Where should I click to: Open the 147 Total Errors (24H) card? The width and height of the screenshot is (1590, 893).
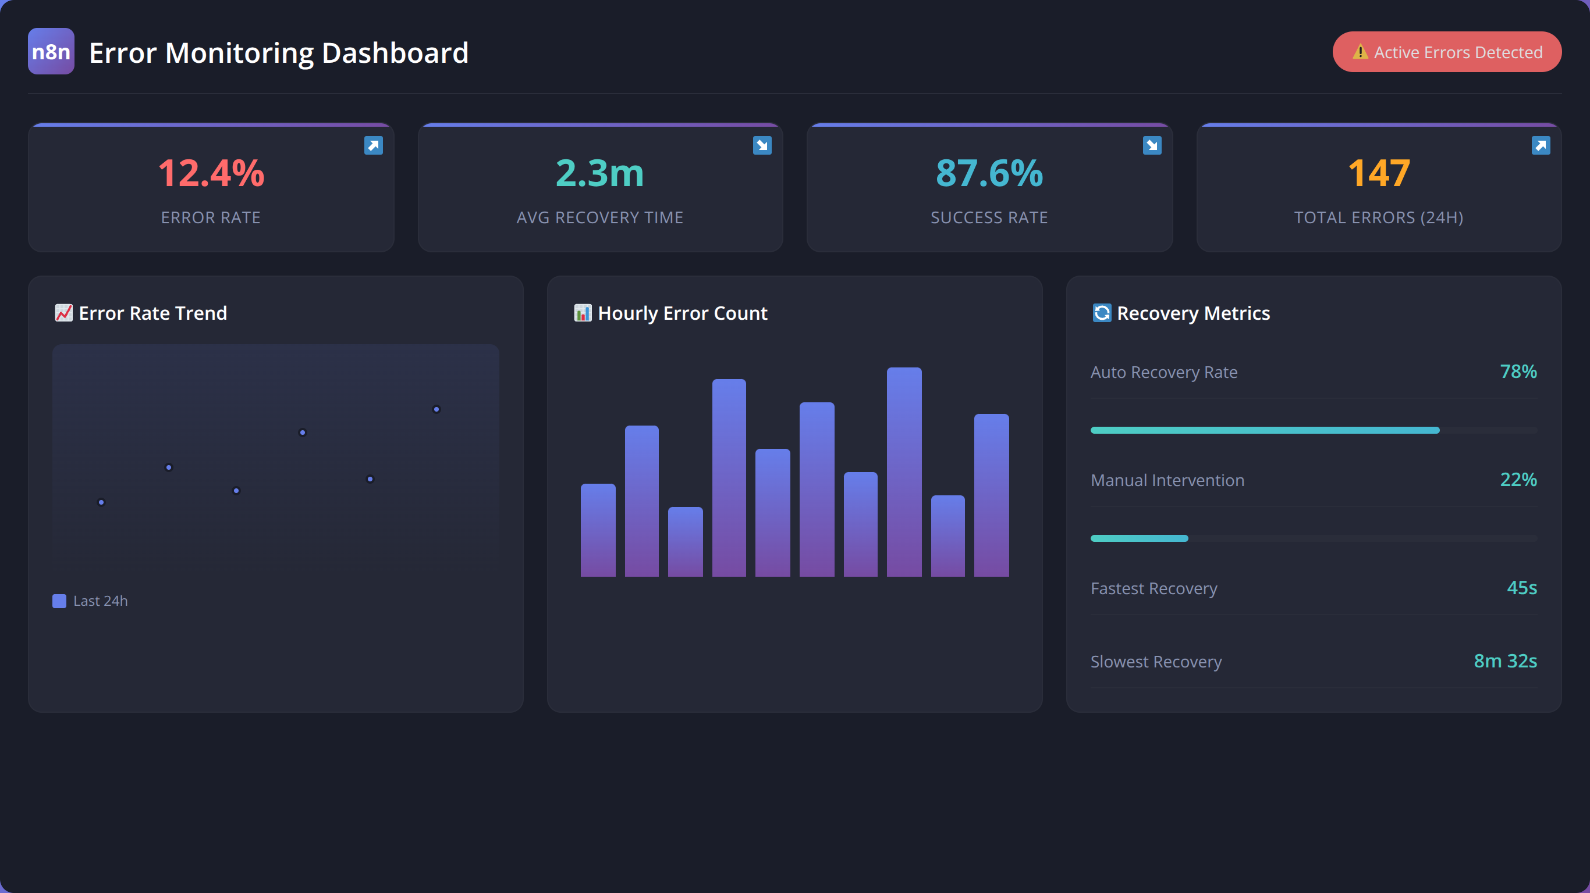(x=1378, y=187)
